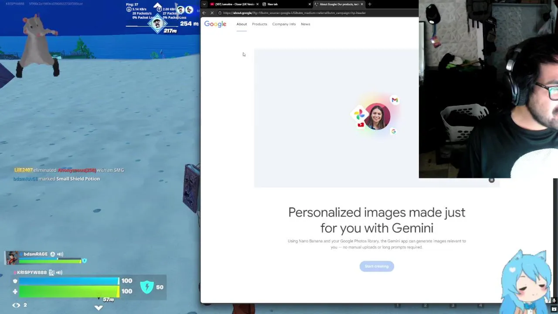Click the webcam overlay feed

pyautogui.click(x=488, y=89)
